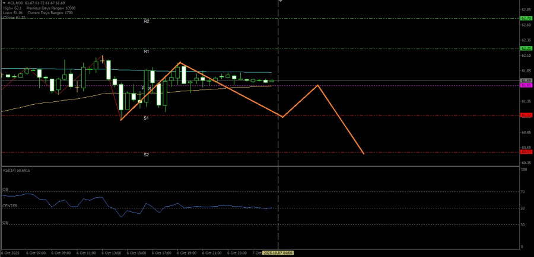Click the grey current price tag 61.69
The height and width of the screenshot is (257, 534).
[526, 80]
